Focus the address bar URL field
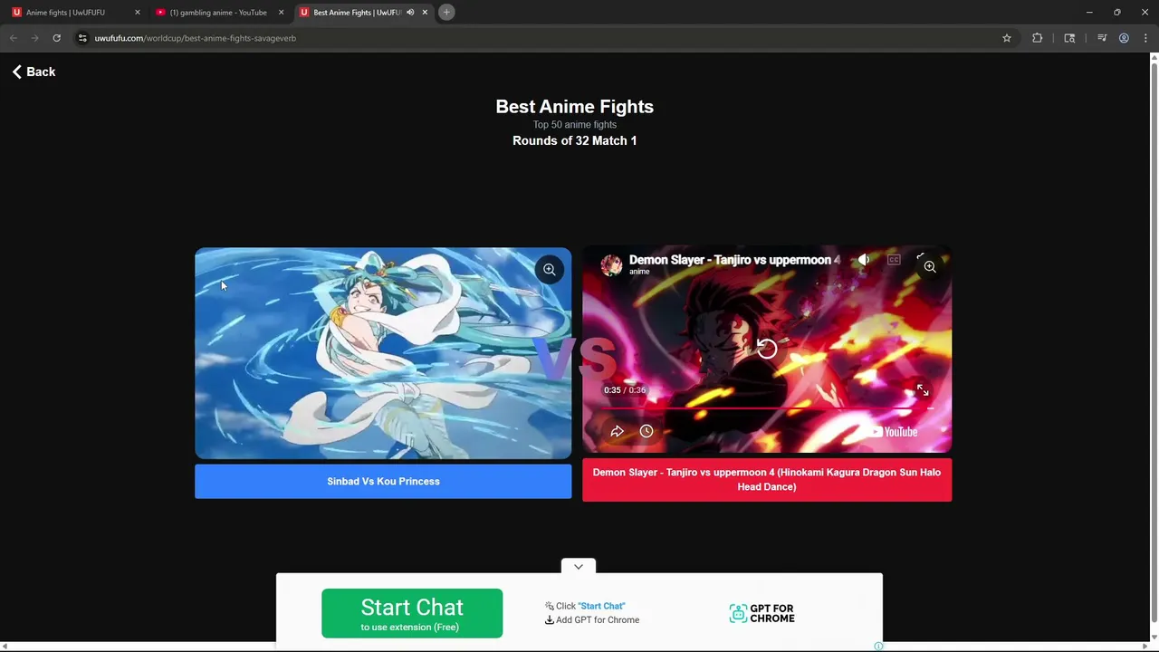 tap(543, 38)
